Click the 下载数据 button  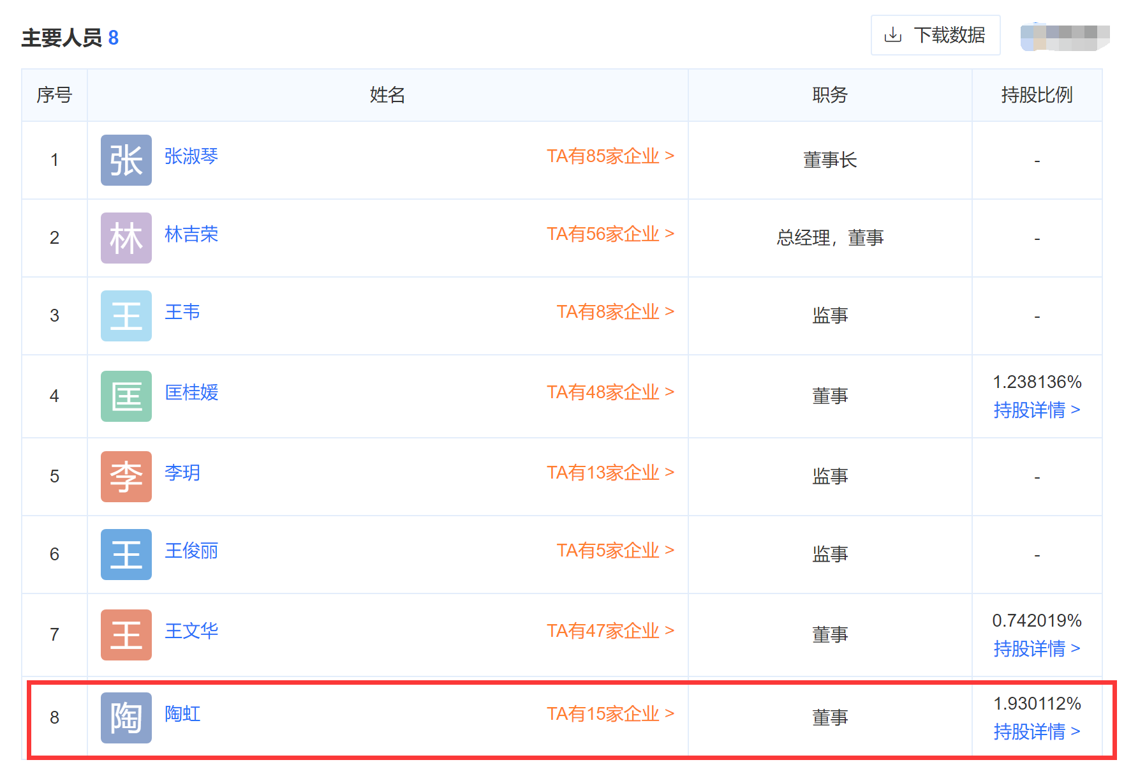pos(935,36)
